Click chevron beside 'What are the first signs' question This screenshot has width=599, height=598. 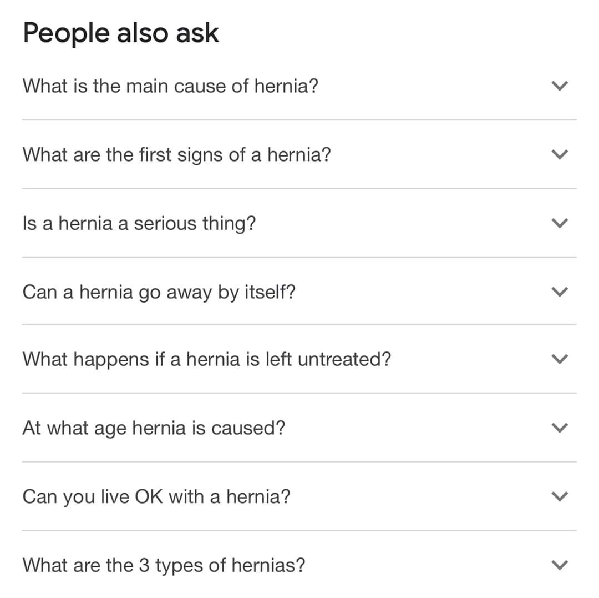pyautogui.click(x=560, y=155)
